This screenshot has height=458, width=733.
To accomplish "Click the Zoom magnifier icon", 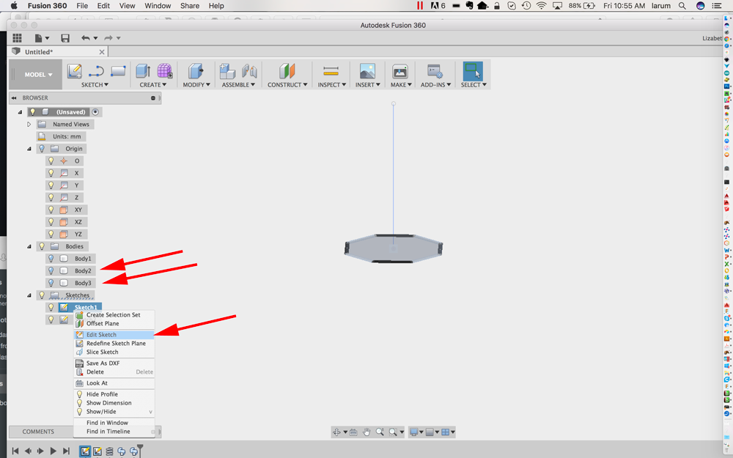I will pos(380,432).
